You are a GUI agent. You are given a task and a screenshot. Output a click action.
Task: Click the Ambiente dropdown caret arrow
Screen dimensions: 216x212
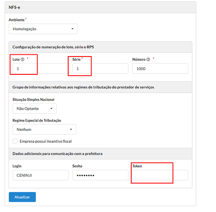[x=72, y=29]
